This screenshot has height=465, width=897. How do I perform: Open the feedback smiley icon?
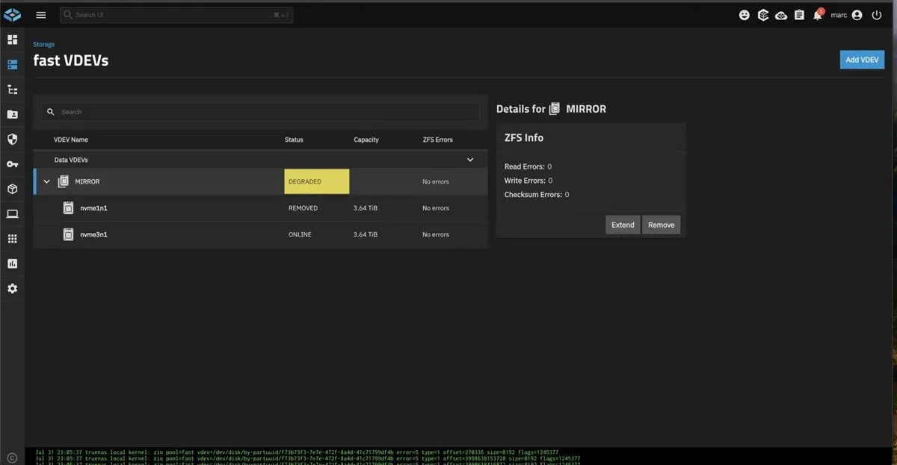point(744,15)
